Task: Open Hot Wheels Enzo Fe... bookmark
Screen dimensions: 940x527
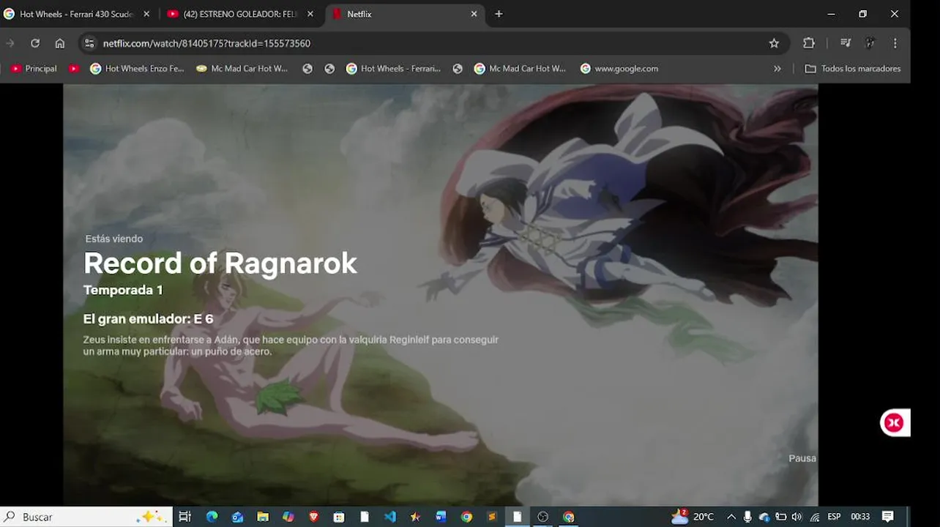Action: pyautogui.click(x=137, y=68)
